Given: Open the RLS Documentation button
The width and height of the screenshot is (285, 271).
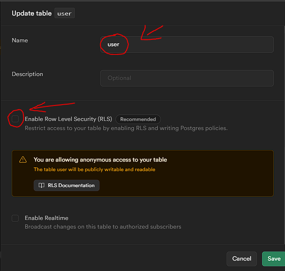Looking at the screenshot, I should pos(67,185).
